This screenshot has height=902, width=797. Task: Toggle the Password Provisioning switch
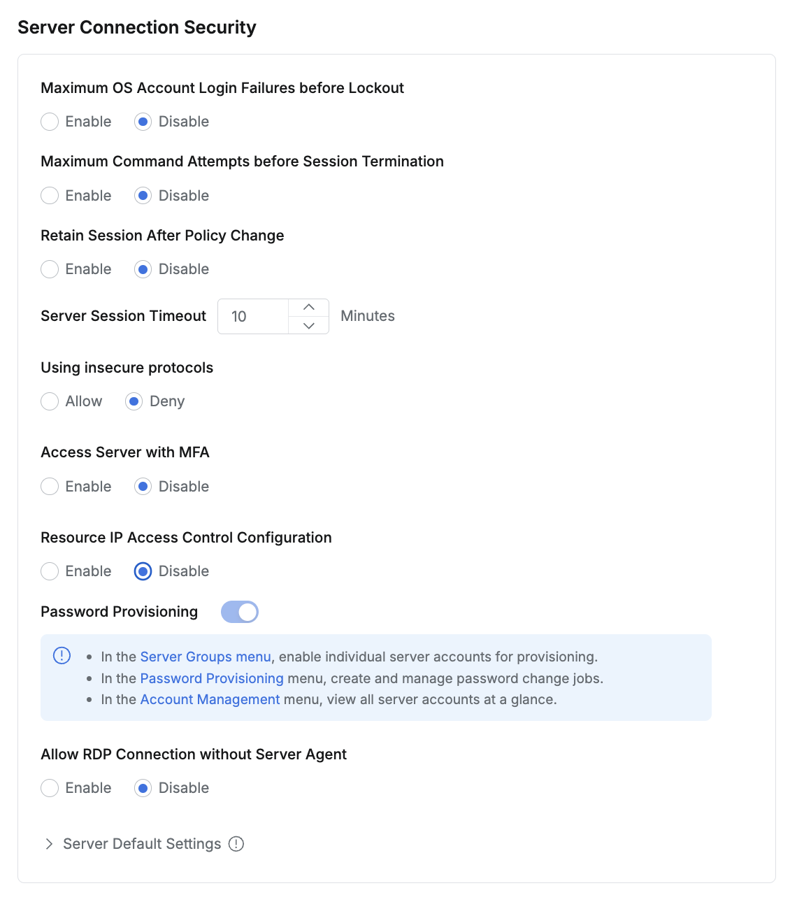pyautogui.click(x=240, y=612)
